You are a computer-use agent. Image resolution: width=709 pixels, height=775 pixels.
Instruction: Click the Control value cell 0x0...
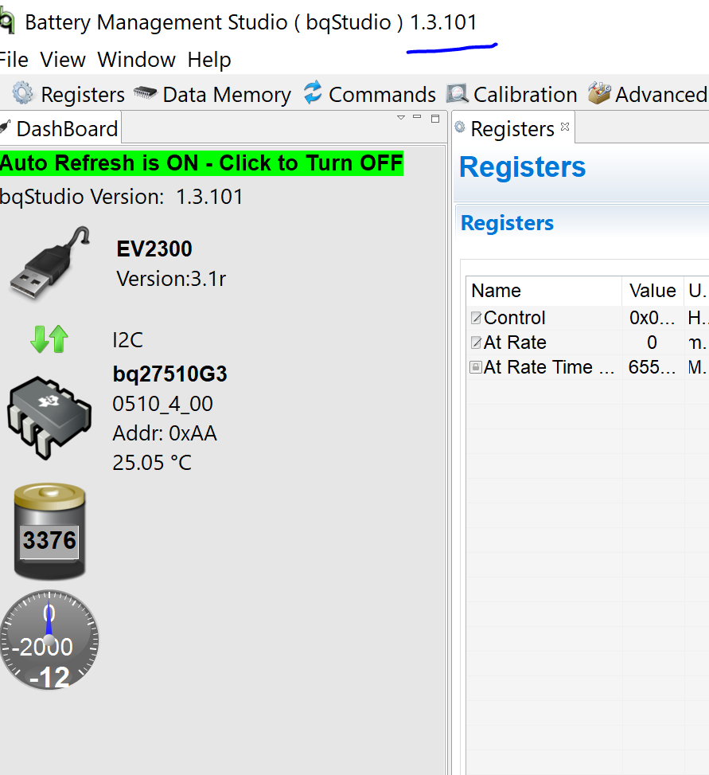(653, 318)
